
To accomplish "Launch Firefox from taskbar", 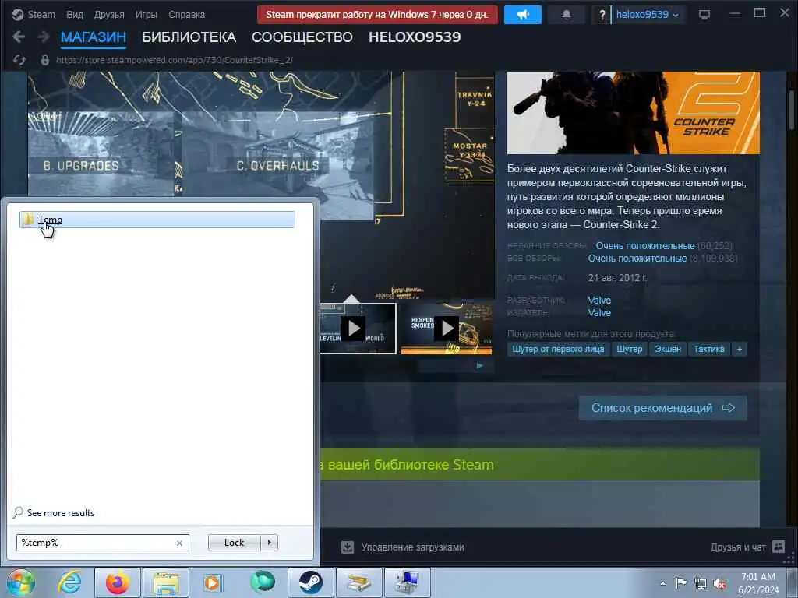I will coord(117,582).
